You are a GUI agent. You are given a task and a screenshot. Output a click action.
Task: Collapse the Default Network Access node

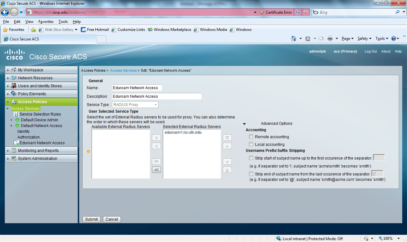click(12, 126)
